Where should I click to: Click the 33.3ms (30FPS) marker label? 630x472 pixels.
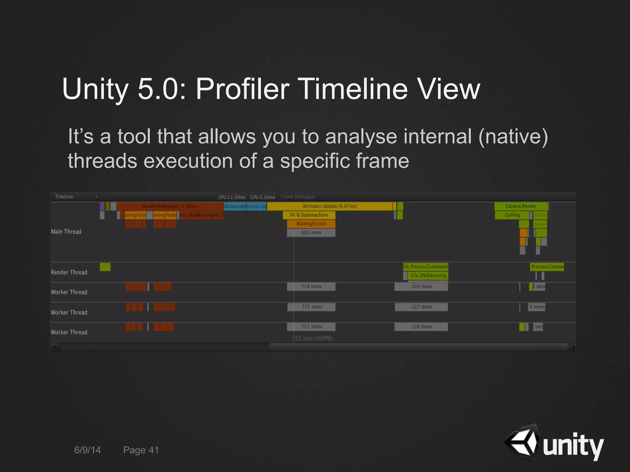pyautogui.click(x=313, y=338)
